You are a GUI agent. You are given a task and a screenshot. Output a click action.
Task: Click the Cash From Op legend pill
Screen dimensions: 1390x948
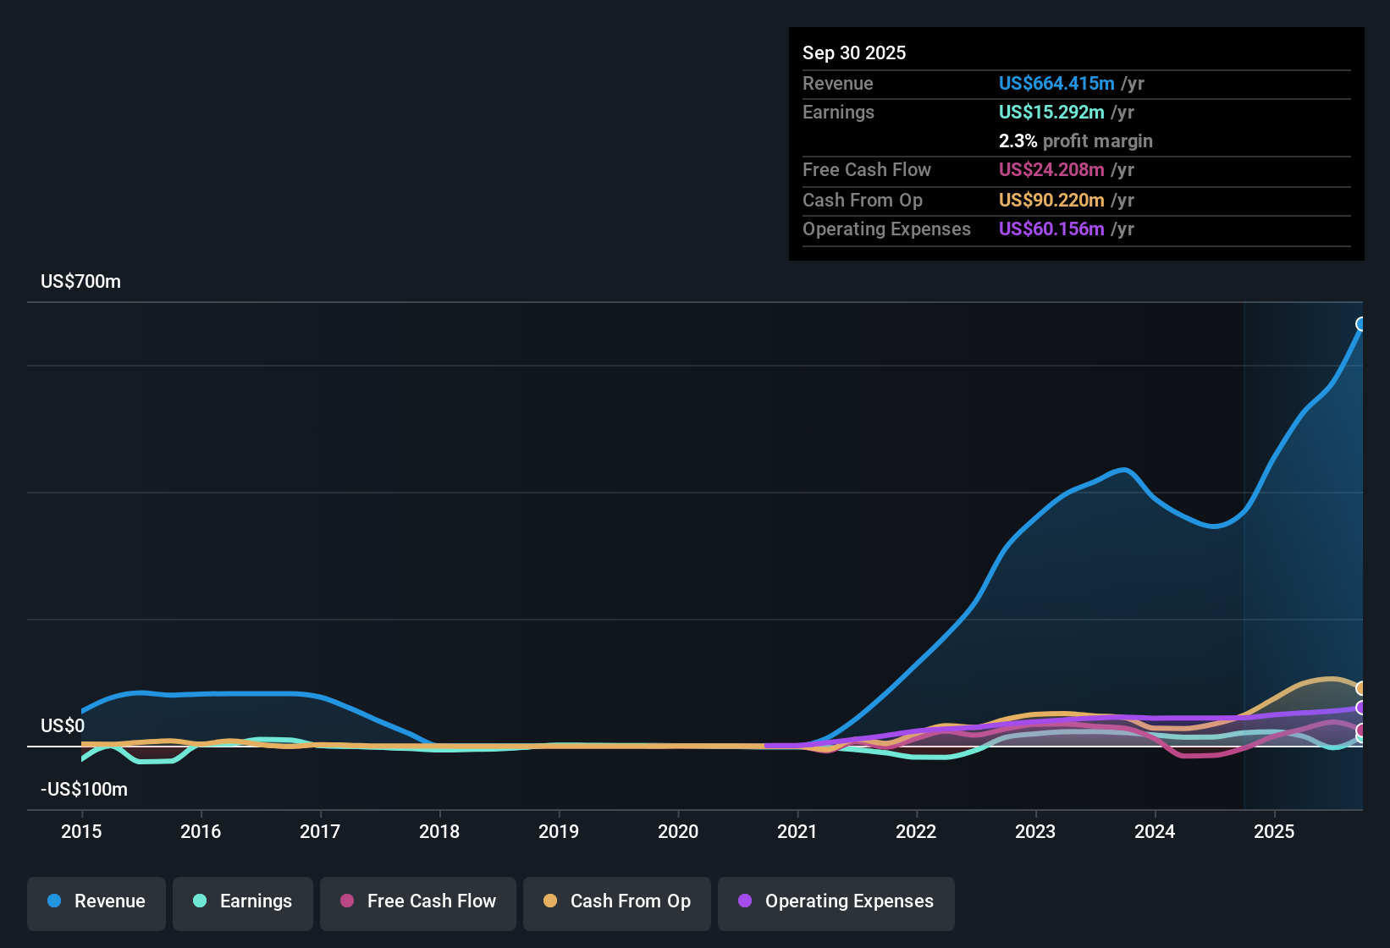[x=616, y=902]
